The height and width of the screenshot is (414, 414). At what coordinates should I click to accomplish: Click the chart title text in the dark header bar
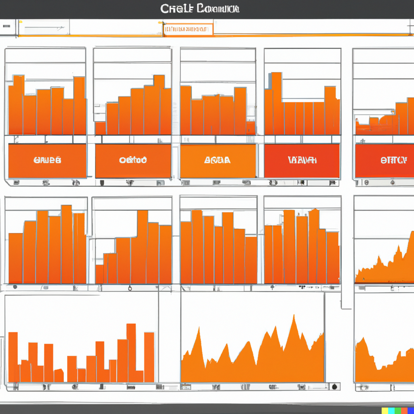click(x=200, y=9)
